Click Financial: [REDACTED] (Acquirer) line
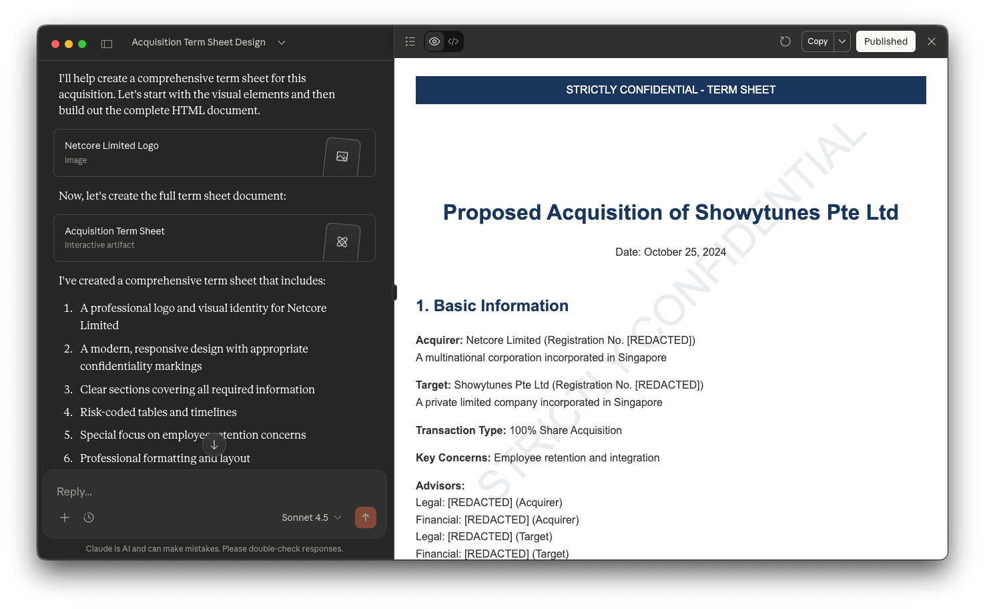The image size is (985, 609). [497, 520]
